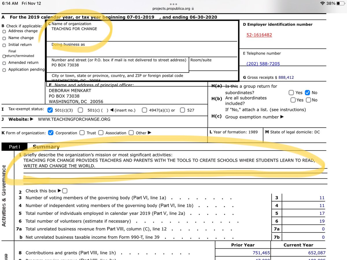Tick Yes for H(a) group return
This screenshot has height=260, width=347.
pyautogui.click(x=291, y=92)
